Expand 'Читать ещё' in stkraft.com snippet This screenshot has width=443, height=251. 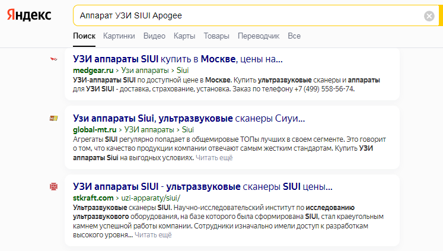[153, 235]
